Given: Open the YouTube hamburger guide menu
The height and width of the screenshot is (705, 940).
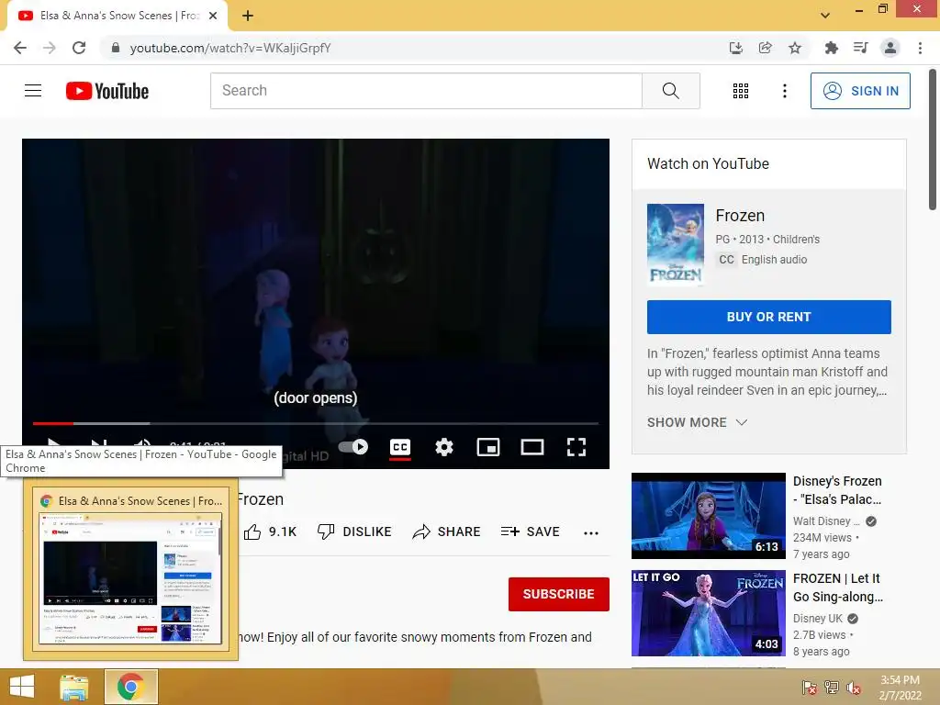Looking at the screenshot, I should point(33,91).
